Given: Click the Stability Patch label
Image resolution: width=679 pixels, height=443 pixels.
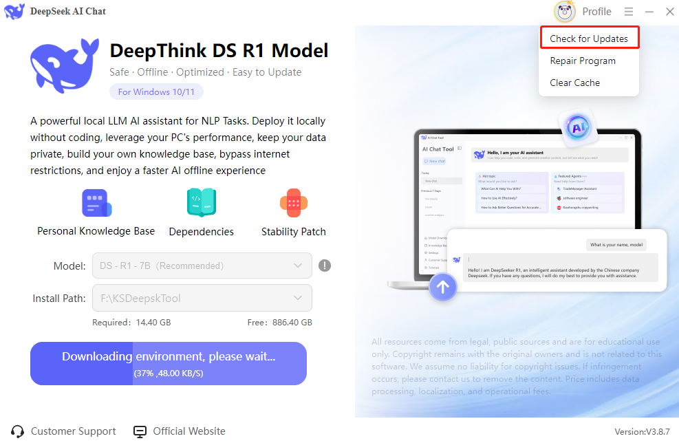Looking at the screenshot, I should [x=294, y=232].
